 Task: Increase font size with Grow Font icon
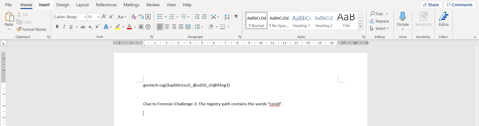[x=104, y=17]
